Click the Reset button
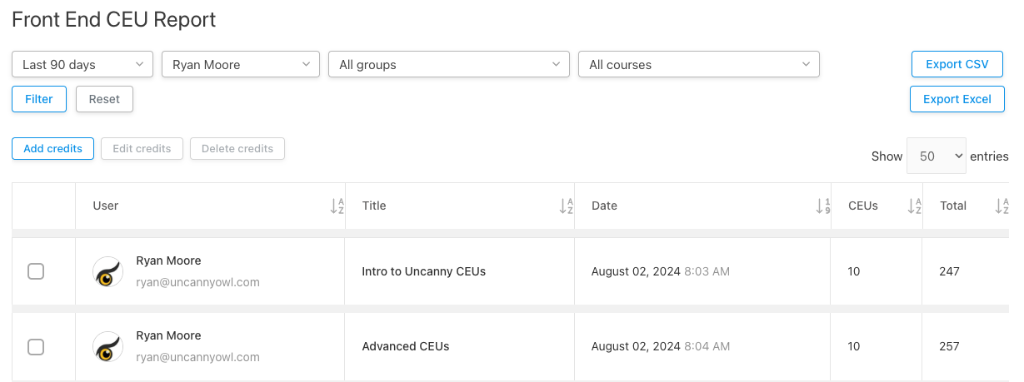The height and width of the screenshot is (382, 1024). pyautogui.click(x=104, y=99)
